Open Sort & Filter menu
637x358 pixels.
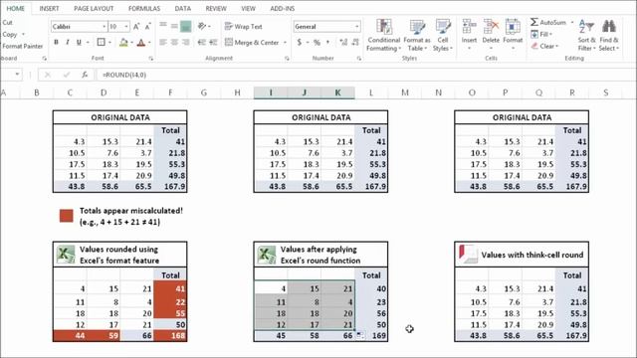[586, 35]
